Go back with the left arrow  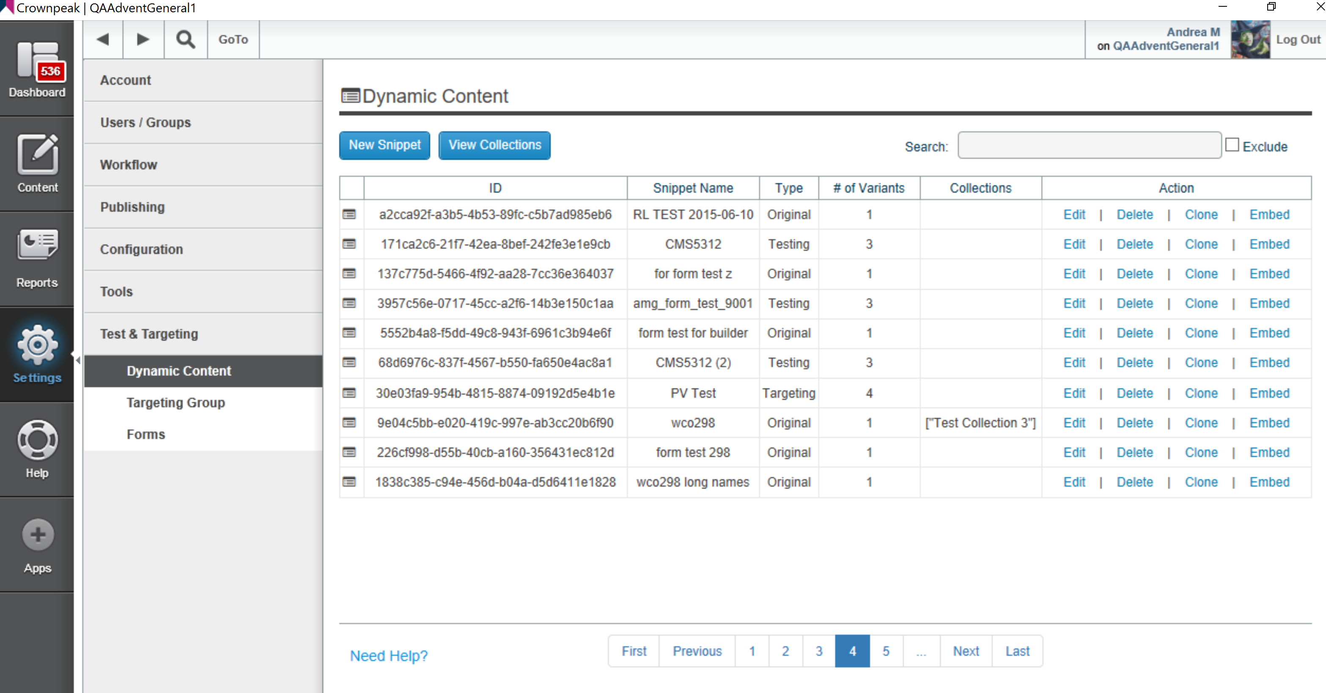click(103, 40)
